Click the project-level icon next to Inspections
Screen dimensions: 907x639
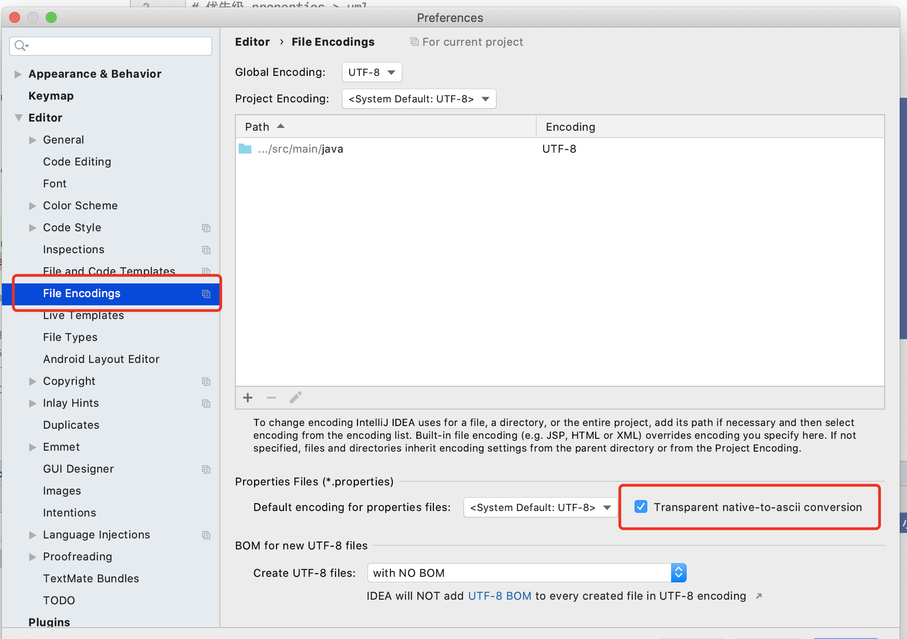click(x=206, y=250)
